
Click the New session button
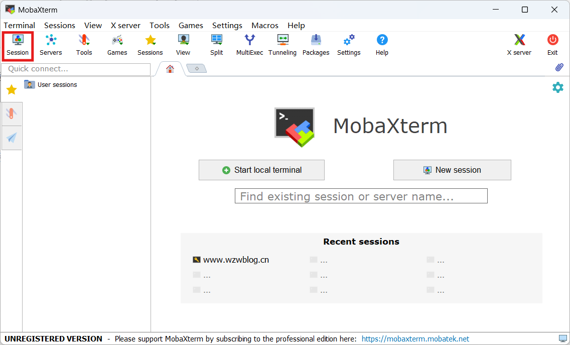click(452, 170)
